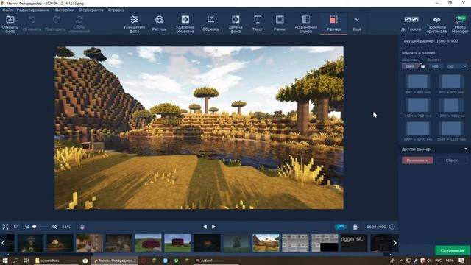This screenshot has width=471, height=265.
Task: Choose the 1024 × 768 size preset
Action: point(417,108)
